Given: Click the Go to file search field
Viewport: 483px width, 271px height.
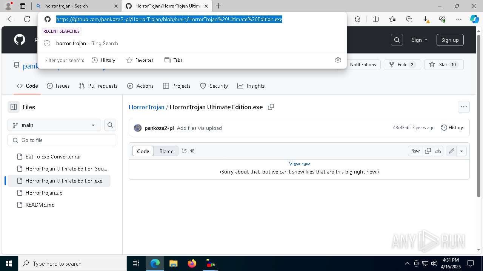Looking at the screenshot, I should [62, 140].
